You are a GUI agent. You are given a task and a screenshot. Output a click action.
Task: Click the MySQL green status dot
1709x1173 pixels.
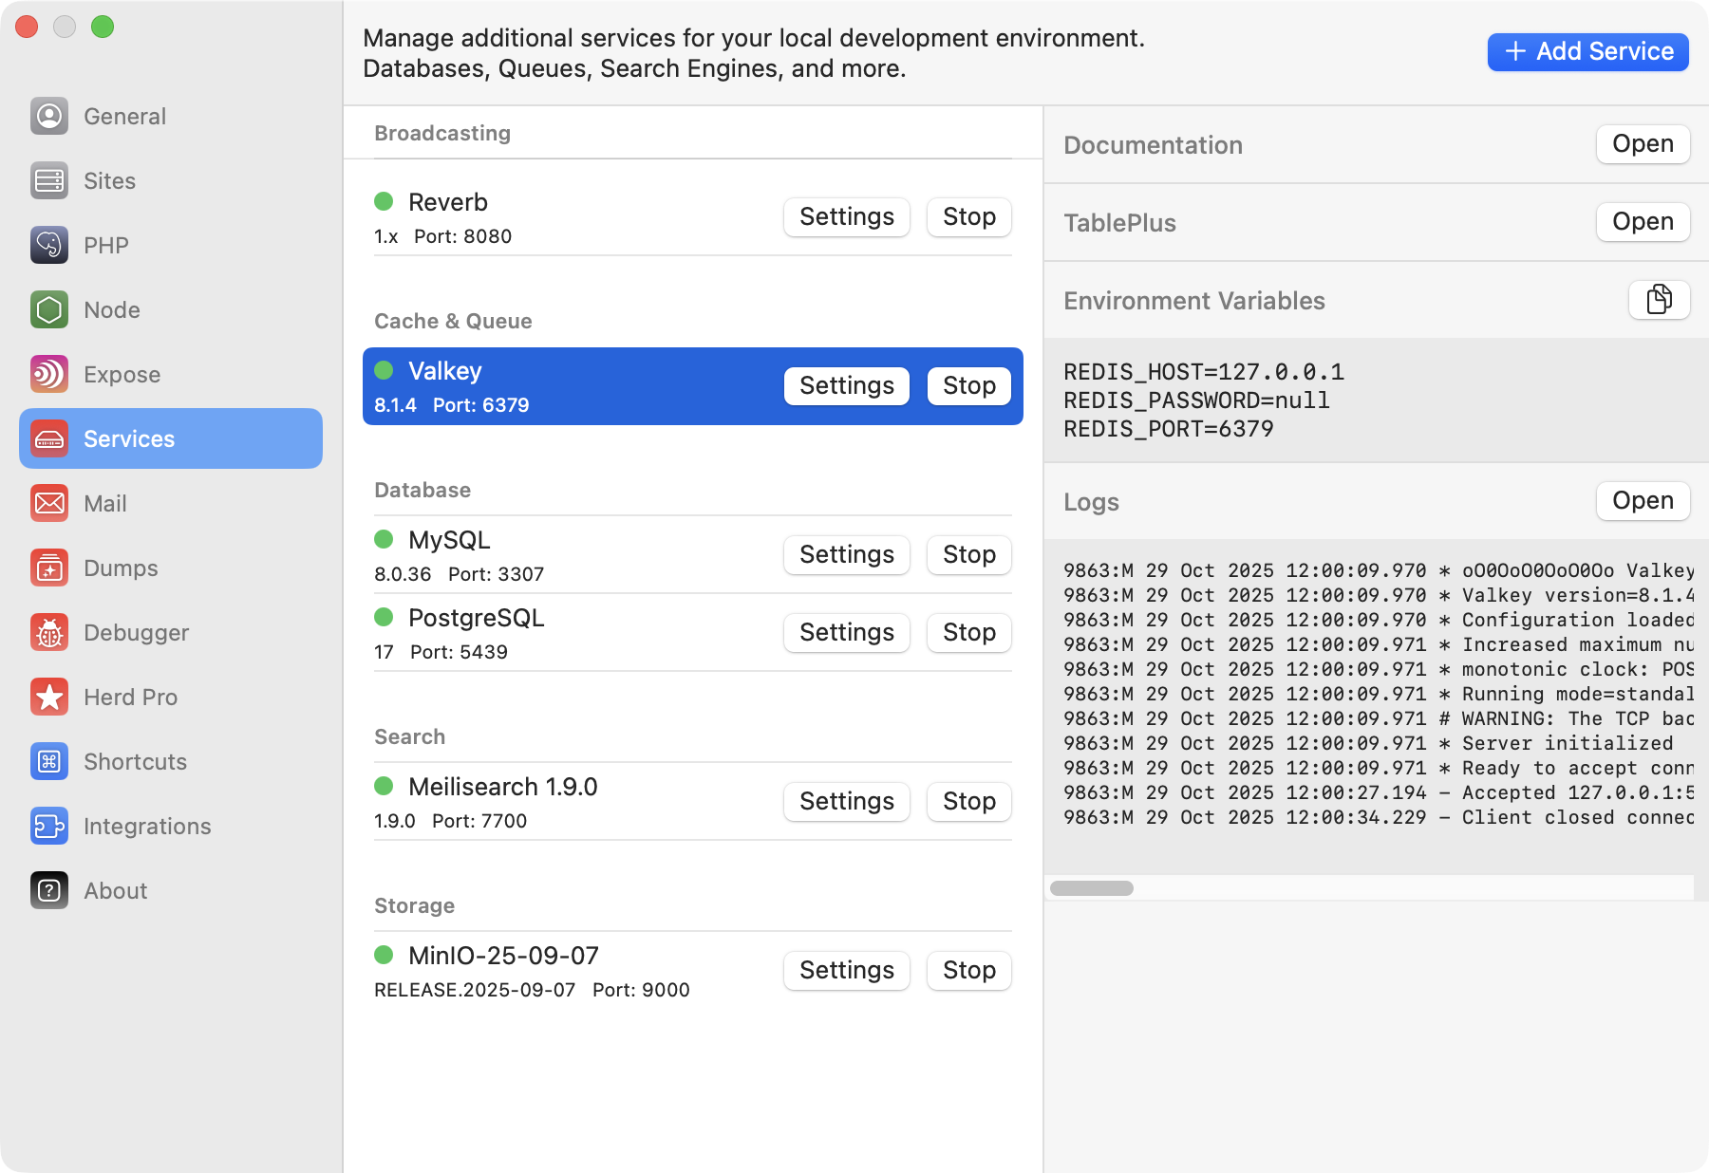click(384, 539)
